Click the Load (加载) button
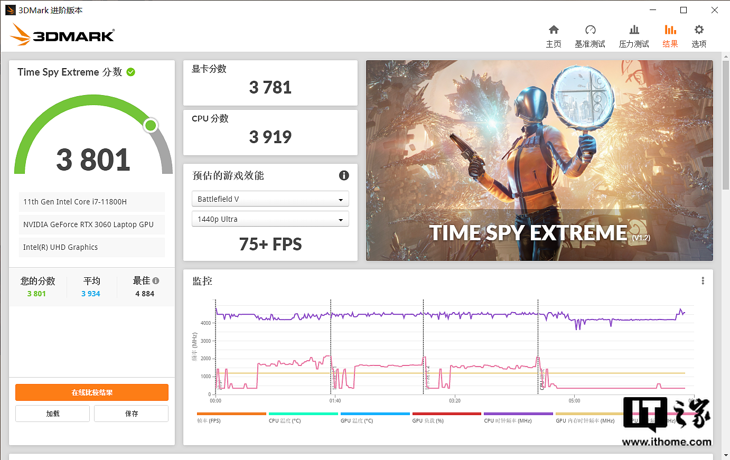Screen dimensions: 730x460 [x=53, y=414]
